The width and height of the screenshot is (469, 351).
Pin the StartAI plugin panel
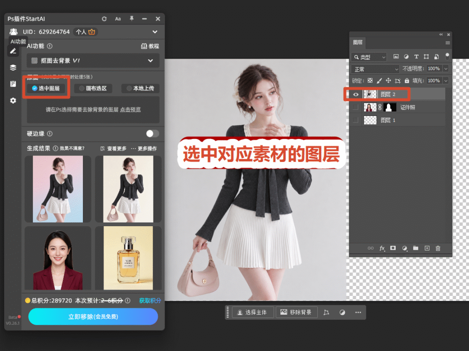click(131, 19)
